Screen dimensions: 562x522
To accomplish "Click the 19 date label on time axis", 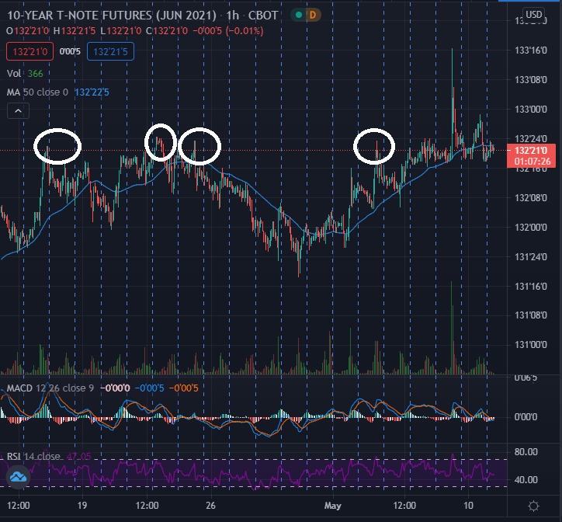I will [x=82, y=506].
